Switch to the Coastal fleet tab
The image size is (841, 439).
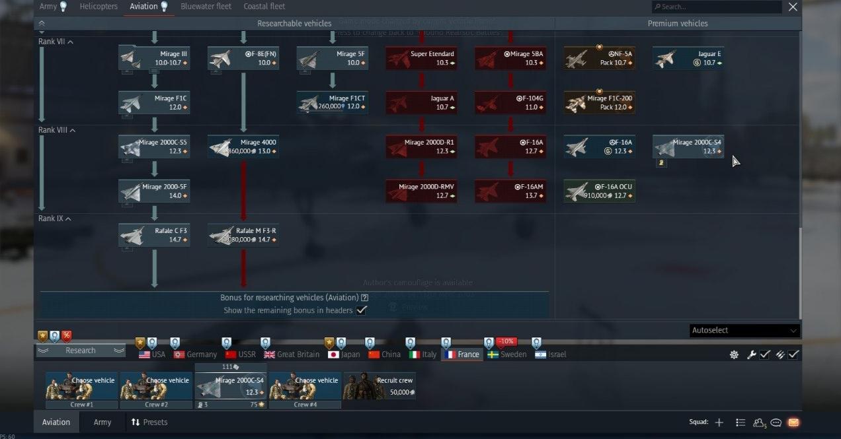[x=264, y=7]
